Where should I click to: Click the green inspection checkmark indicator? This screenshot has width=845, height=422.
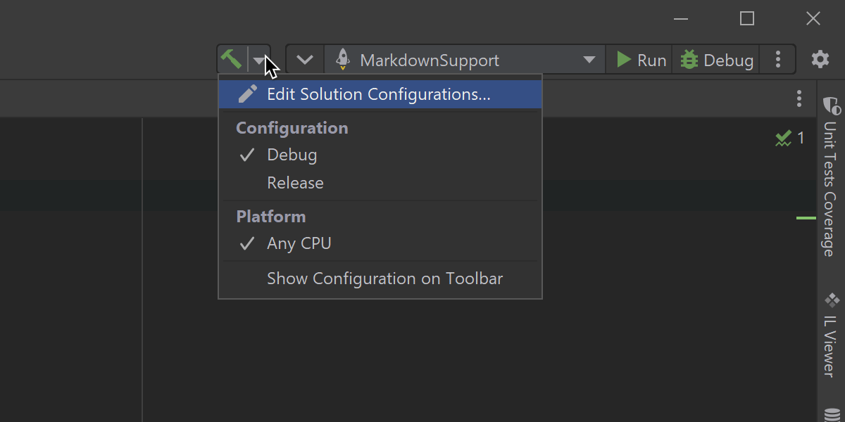pyautogui.click(x=784, y=139)
